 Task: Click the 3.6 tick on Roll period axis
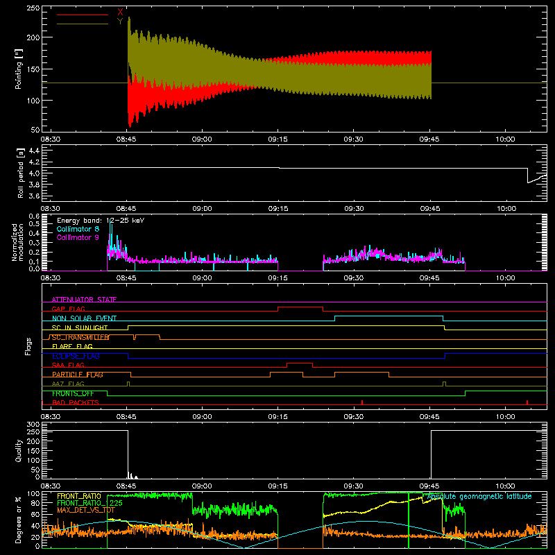34,196
